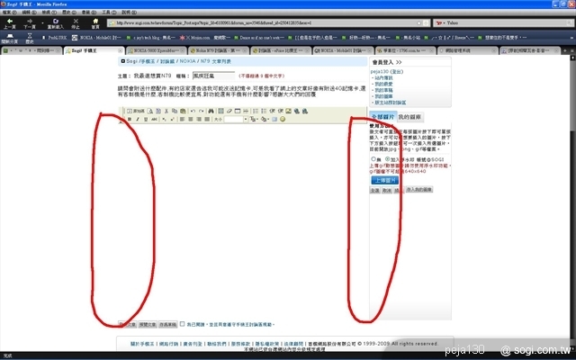This screenshot has height=360, width=576.
Task: Click the Italic formatting icon in editor
Action: (137, 119)
